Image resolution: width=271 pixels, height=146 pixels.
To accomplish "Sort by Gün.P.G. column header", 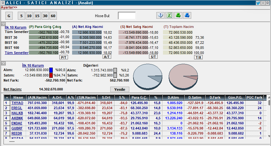I will (x=235, y=97).
